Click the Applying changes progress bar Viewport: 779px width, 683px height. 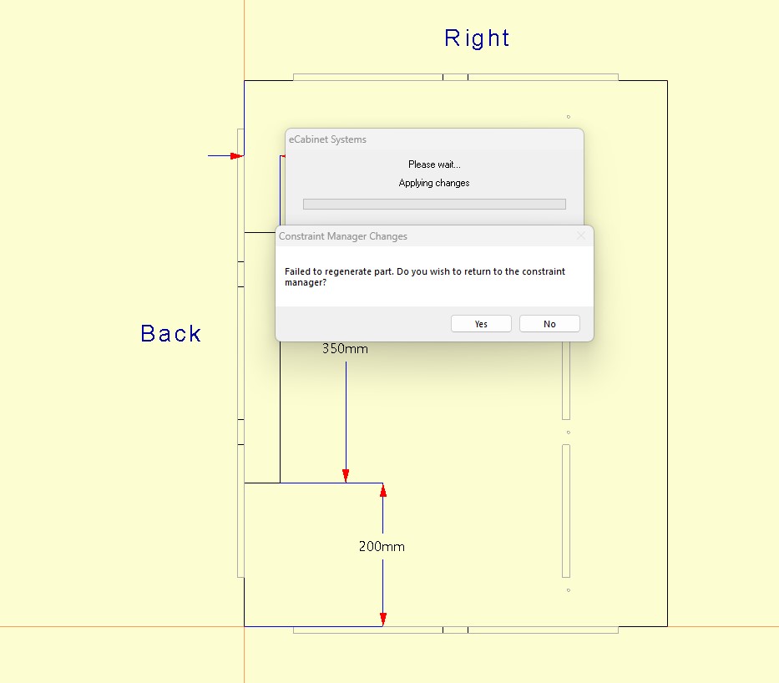click(434, 204)
